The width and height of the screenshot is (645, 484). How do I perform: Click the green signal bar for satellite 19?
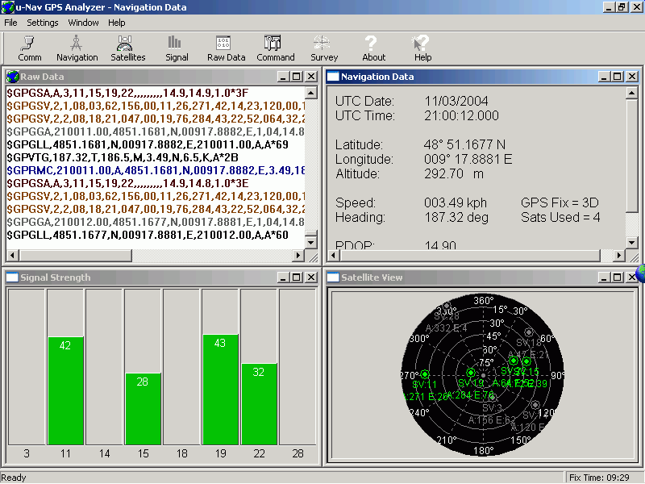(x=220, y=389)
